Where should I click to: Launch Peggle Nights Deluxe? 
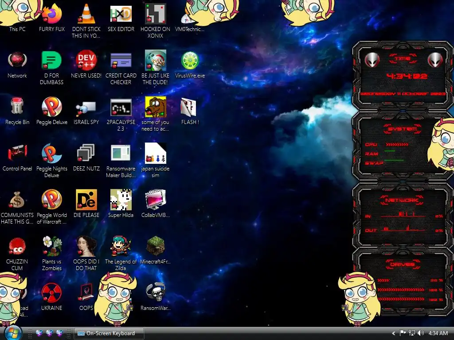pos(51,153)
